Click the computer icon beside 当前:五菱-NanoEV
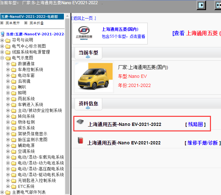The height and width of the screenshot is (195, 221). pyautogui.click(x=3, y=34)
